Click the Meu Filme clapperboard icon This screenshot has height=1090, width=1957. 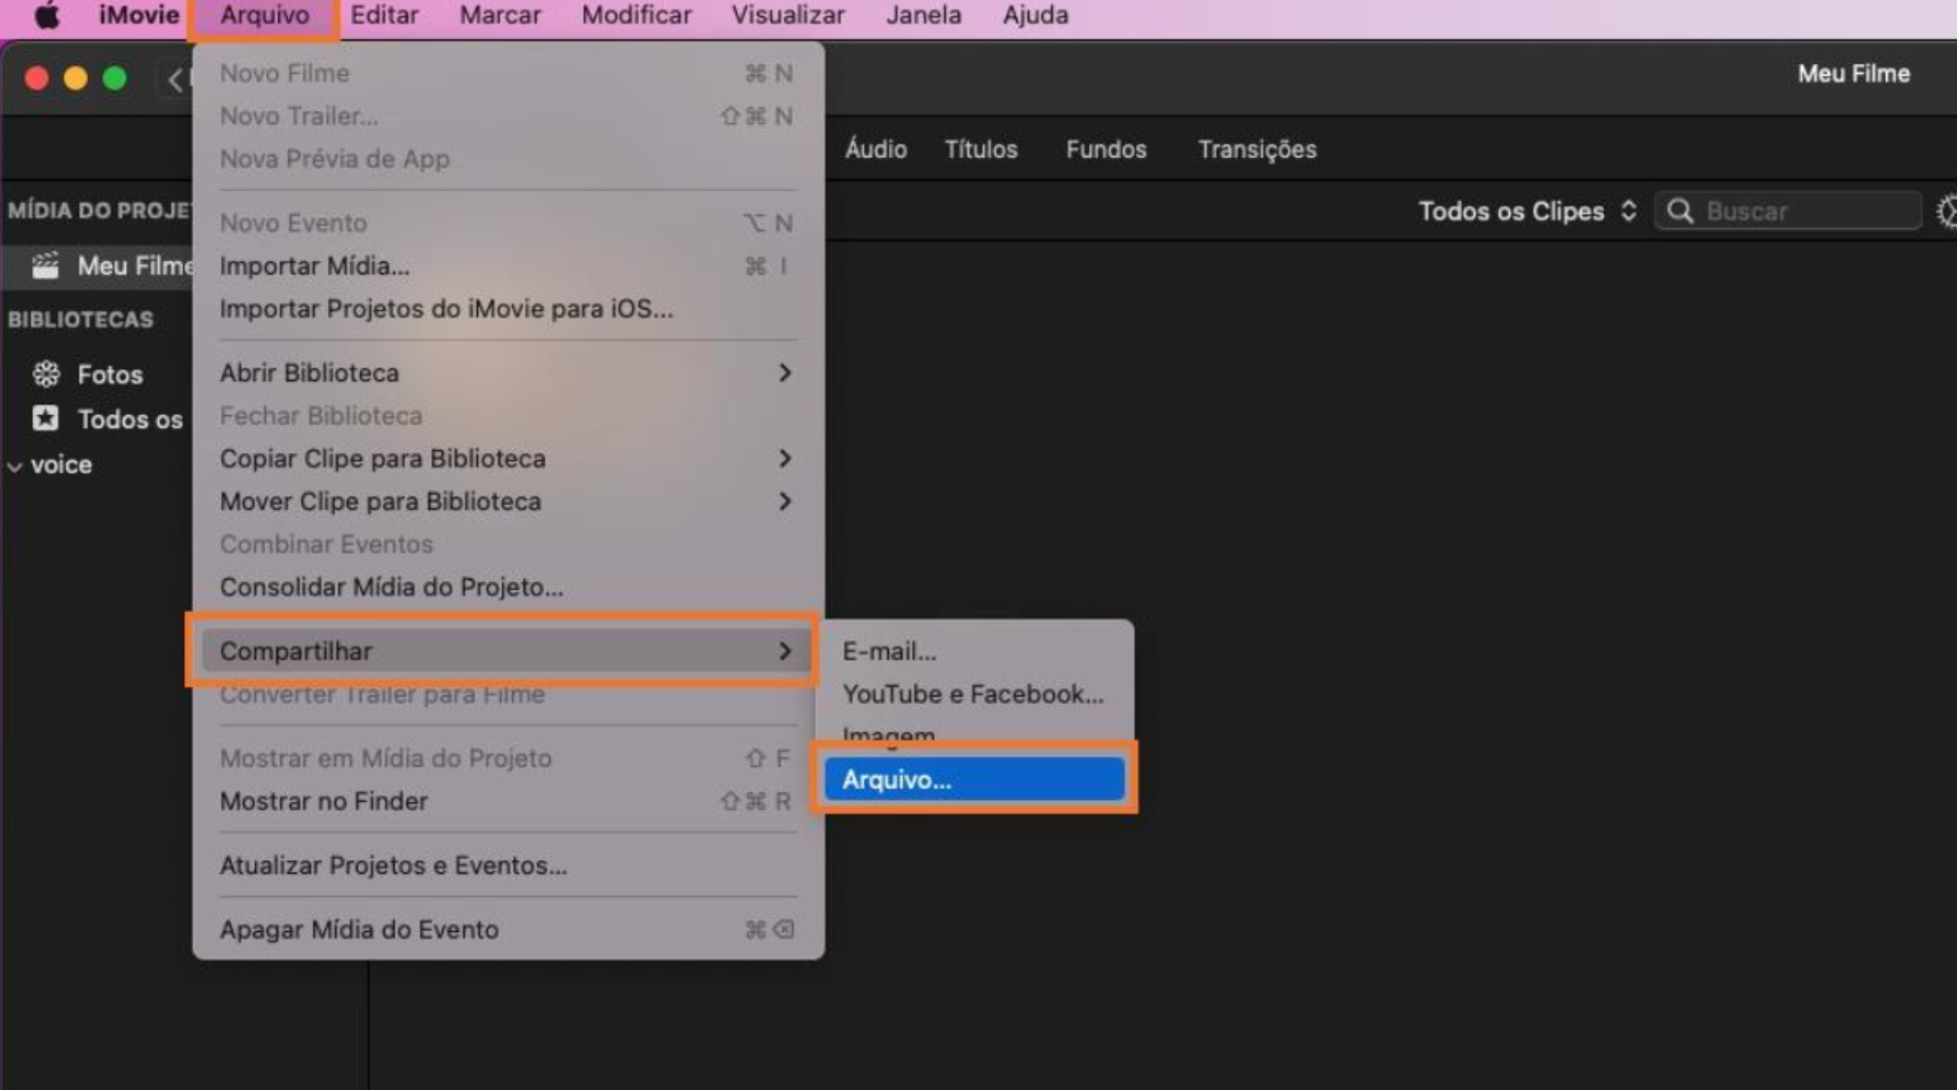point(46,266)
